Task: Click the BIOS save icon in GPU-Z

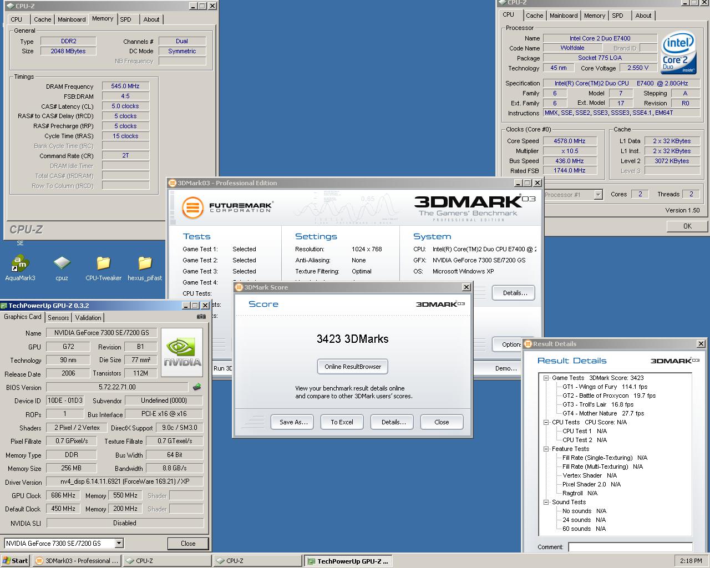Action: click(196, 387)
